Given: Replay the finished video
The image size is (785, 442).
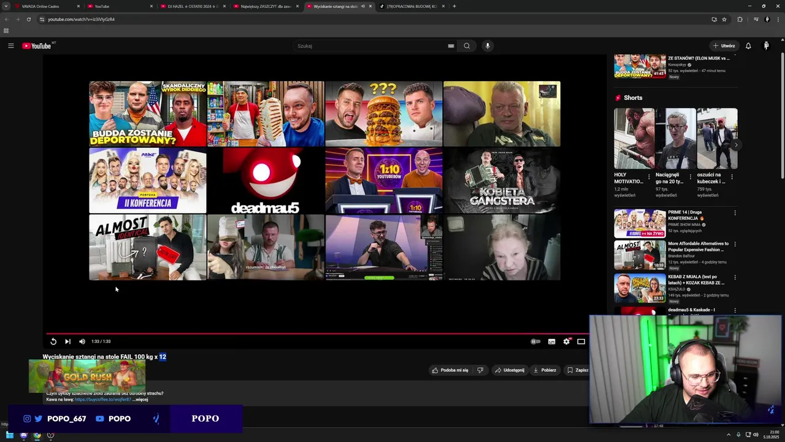Looking at the screenshot, I should 53,341.
